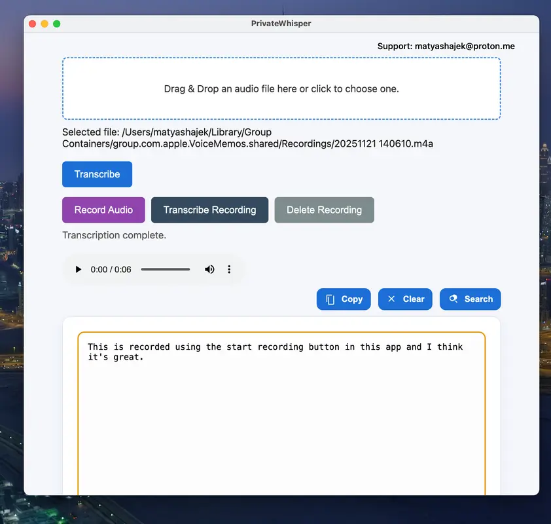The width and height of the screenshot is (551, 524).
Task: Click the magnifier icon on the Search button
Action: (x=453, y=299)
